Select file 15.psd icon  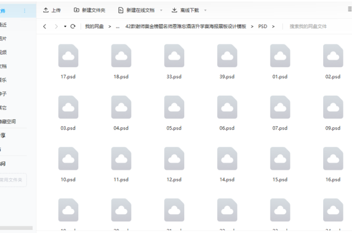click(x=280, y=158)
